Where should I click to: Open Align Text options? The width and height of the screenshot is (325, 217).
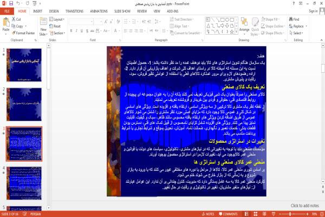(x=179, y=26)
